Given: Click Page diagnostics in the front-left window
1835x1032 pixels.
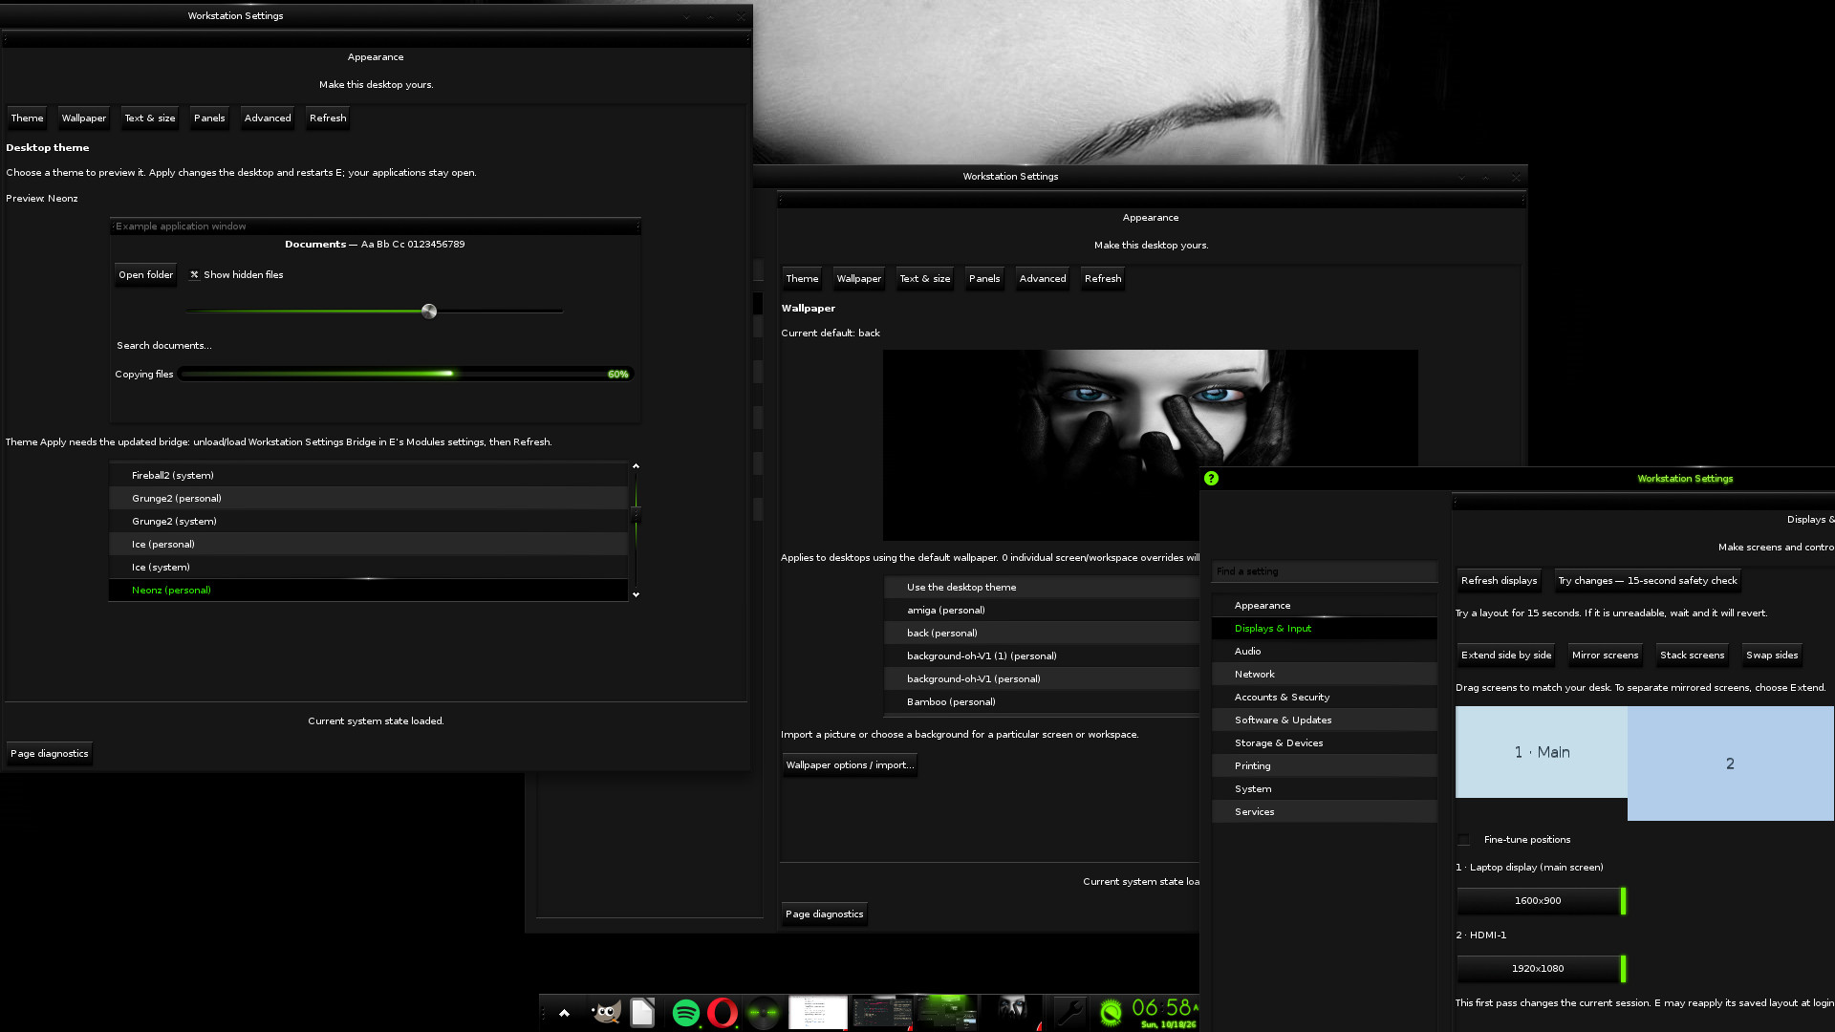Looking at the screenshot, I should pos(50,754).
